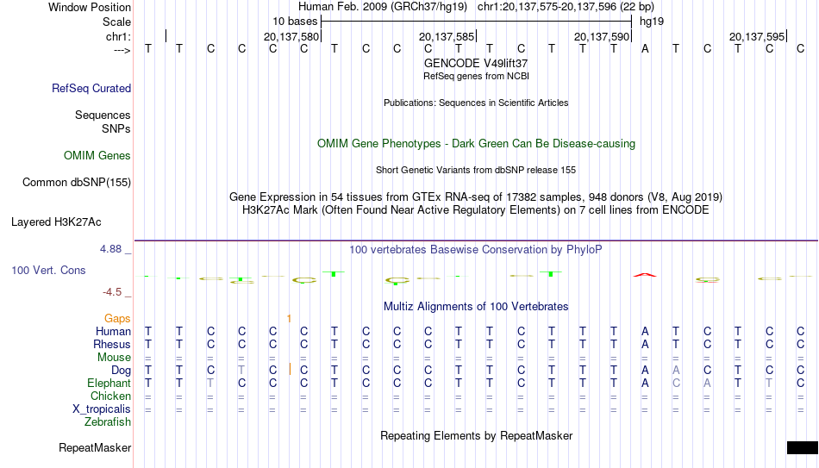Click the 4.88 PhyloP upper value

(x=110, y=249)
